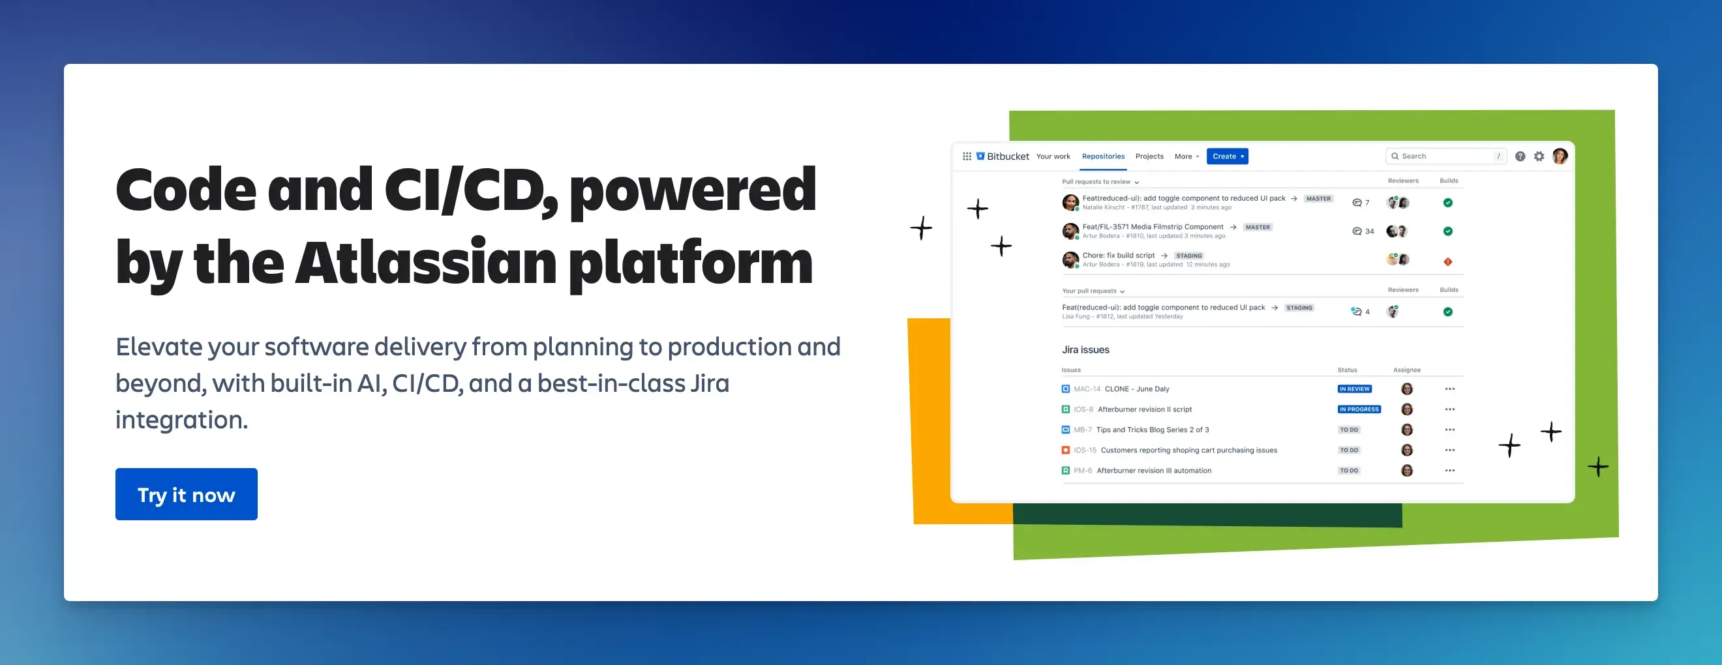The height and width of the screenshot is (665, 1722).
Task: Open the settings gear icon
Action: (x=1539, y=156)
